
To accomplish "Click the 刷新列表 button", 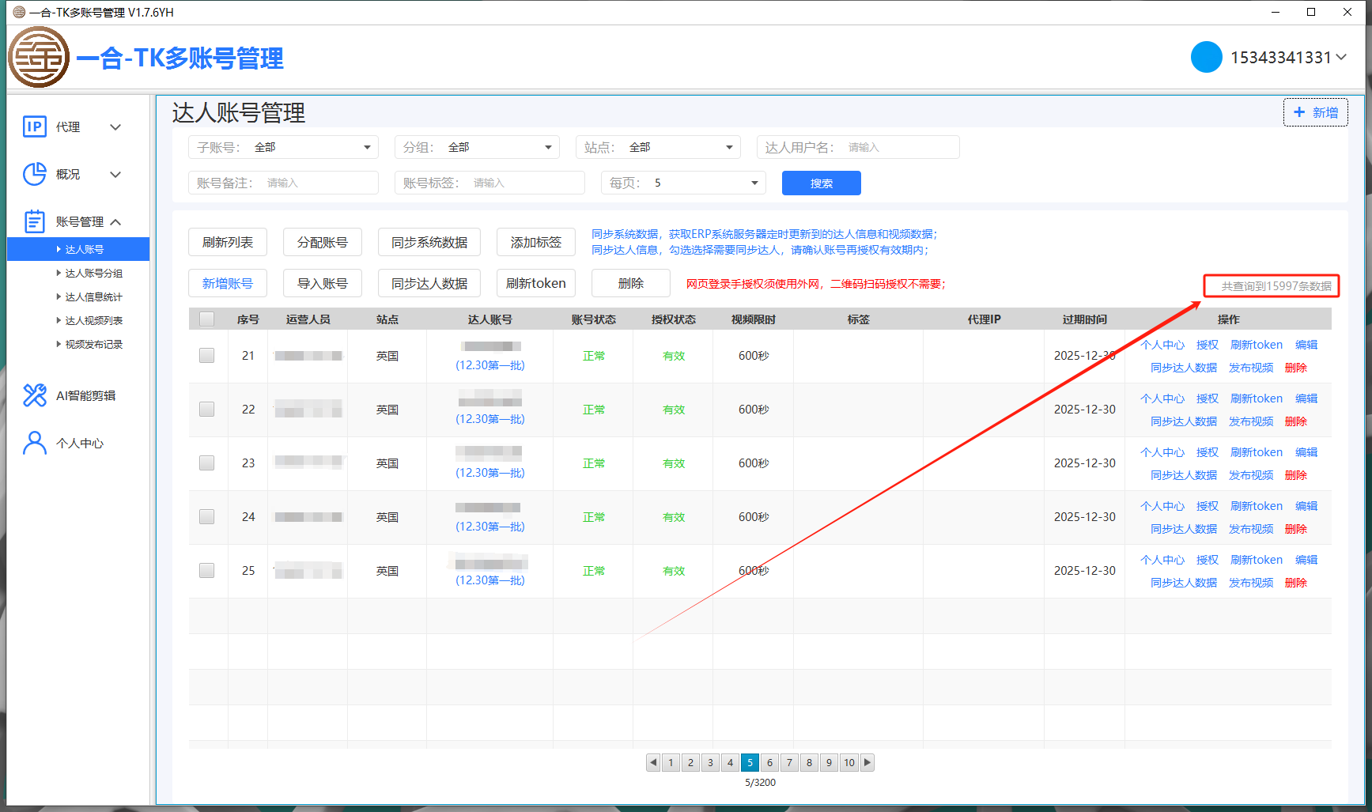I will 228,242.
